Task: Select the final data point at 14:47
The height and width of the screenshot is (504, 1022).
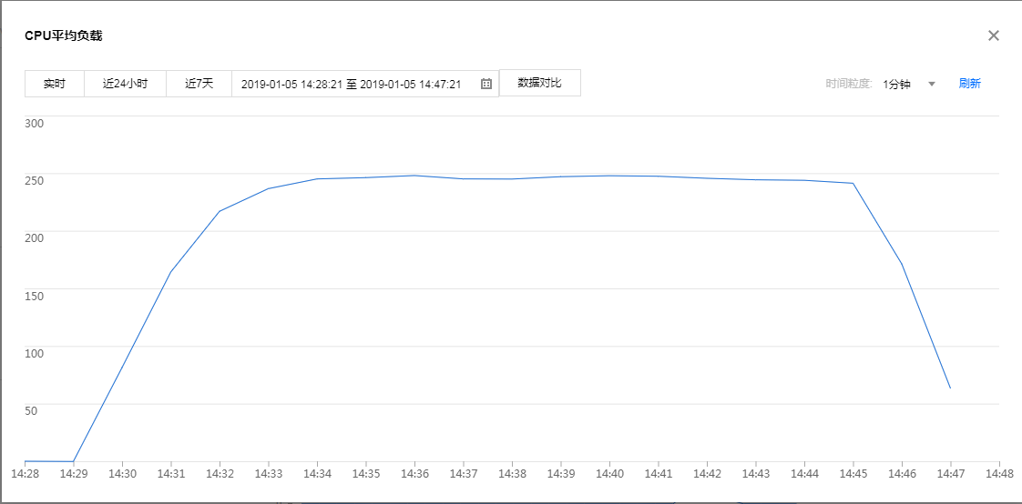Action: (950, 388)
